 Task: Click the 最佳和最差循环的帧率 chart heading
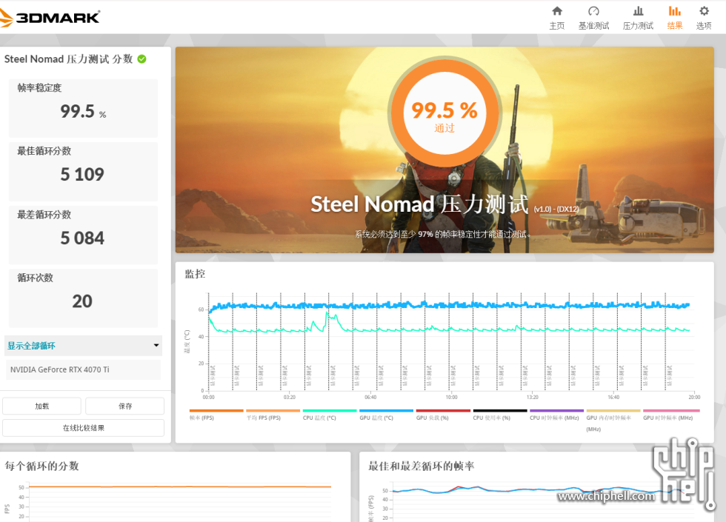[x=422, y=466]
